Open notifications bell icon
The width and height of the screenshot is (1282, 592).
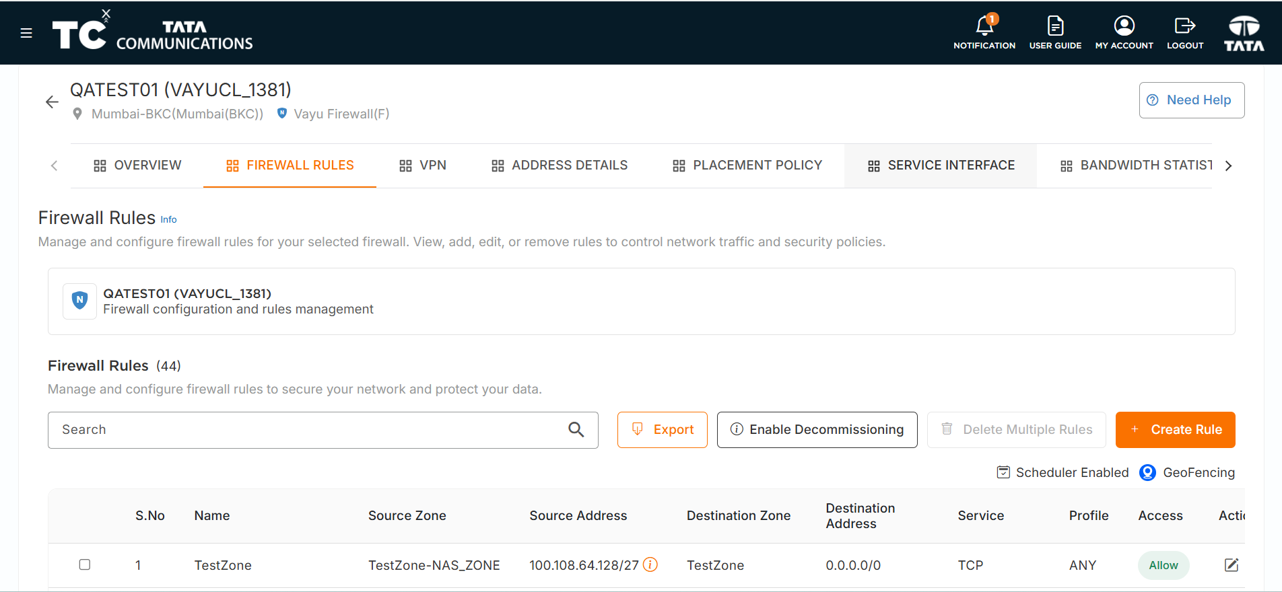pos(984,26)
